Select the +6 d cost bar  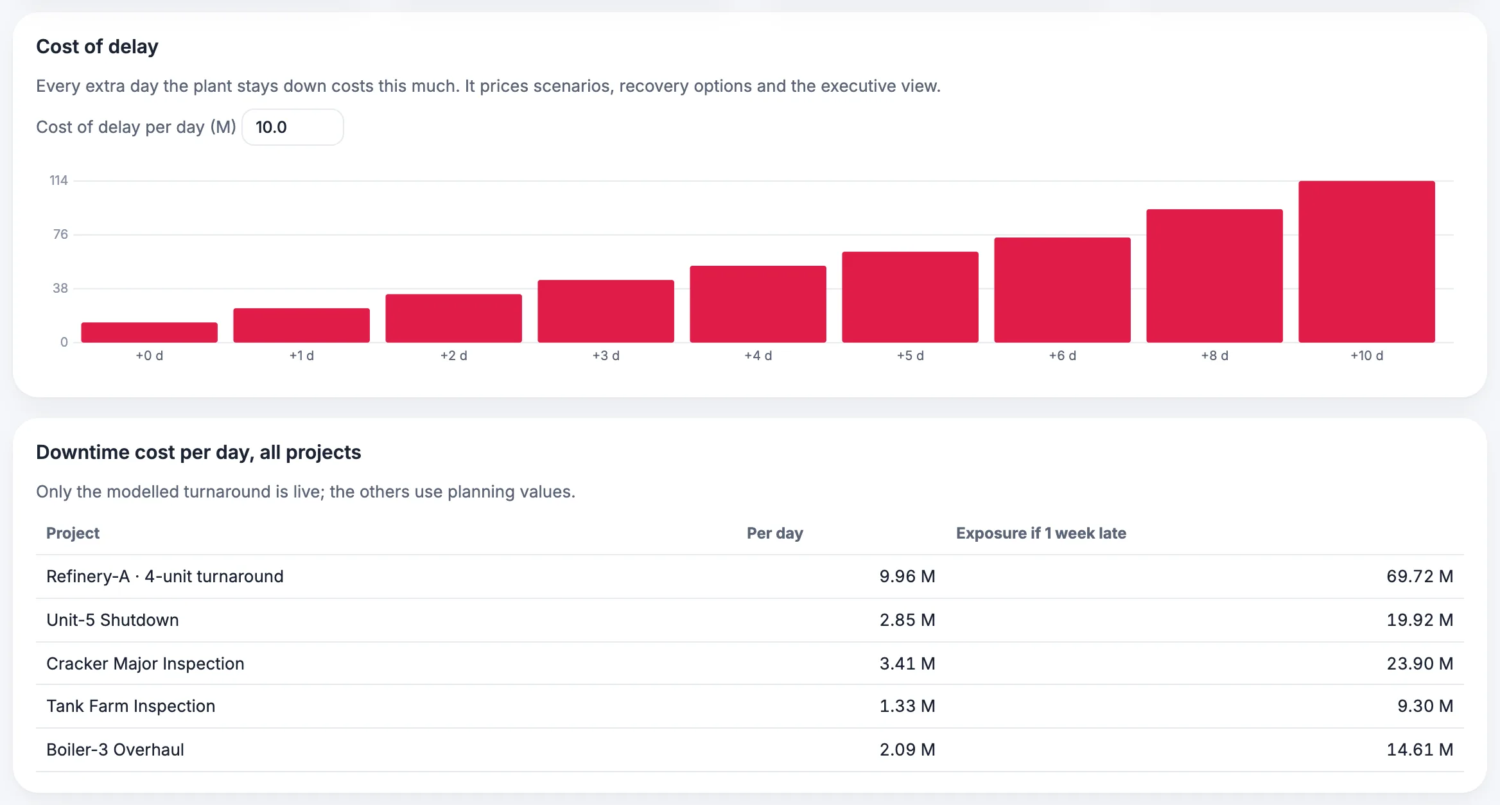1063,290
